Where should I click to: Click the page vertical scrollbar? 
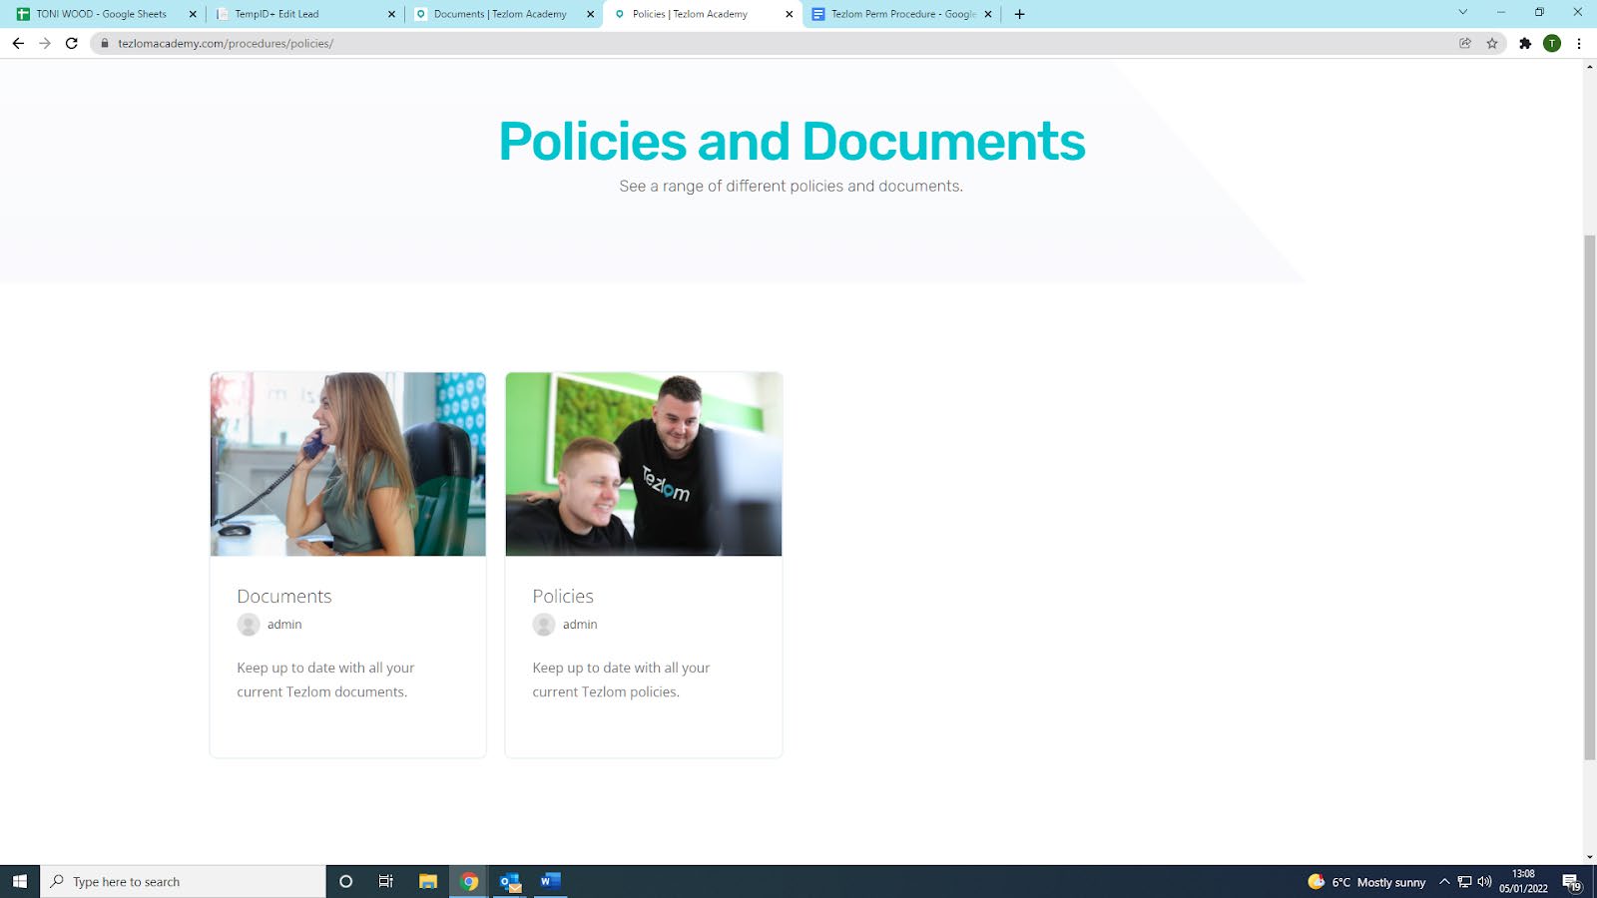(x=1589, y=499)
